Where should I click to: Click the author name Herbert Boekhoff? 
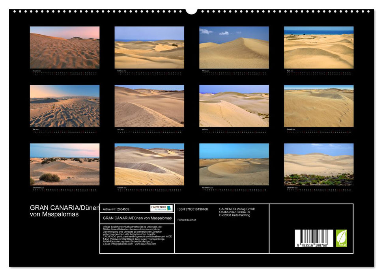188,221
